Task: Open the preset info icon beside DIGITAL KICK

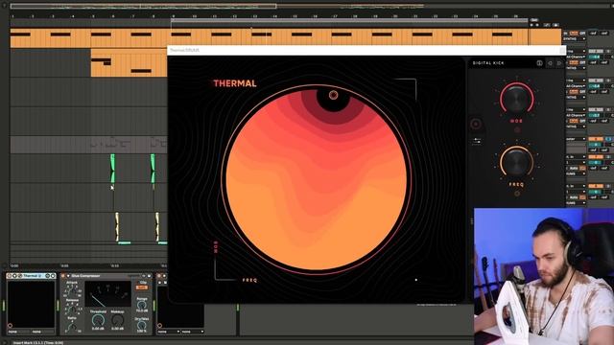Action: tap(539, 63)
